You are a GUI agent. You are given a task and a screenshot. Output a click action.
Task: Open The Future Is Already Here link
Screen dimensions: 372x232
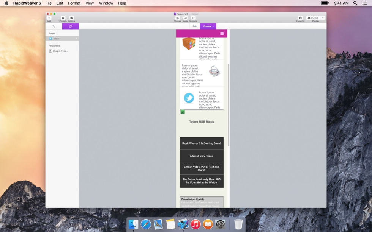202,181
